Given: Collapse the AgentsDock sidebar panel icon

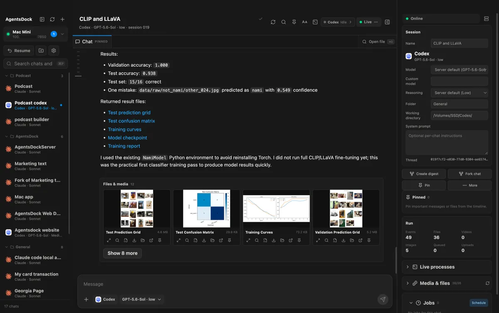Looking at the screenshot, I should tap(42, 19).
